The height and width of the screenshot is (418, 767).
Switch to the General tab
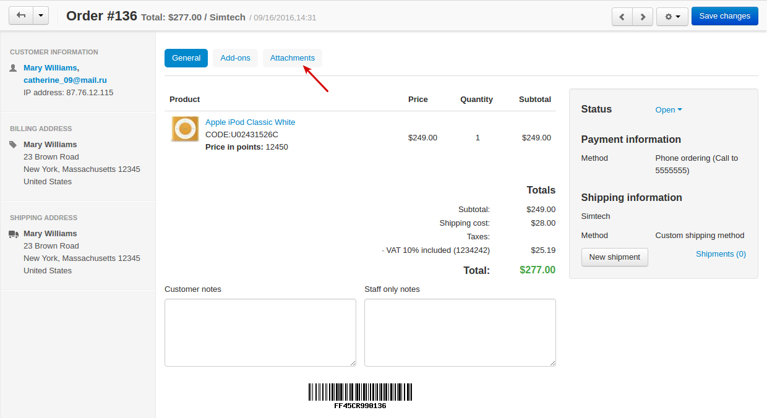click(x=186, y=58)
